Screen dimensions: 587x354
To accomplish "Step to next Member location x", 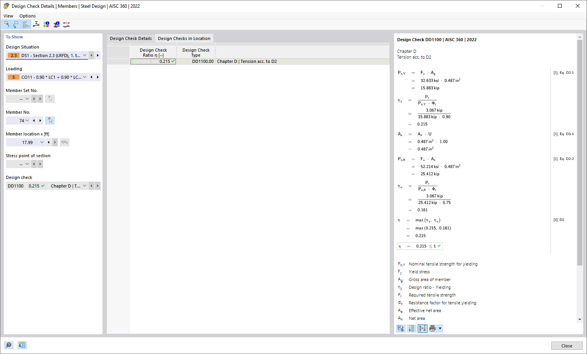I will pyautogui.click(x=55, y=142).
